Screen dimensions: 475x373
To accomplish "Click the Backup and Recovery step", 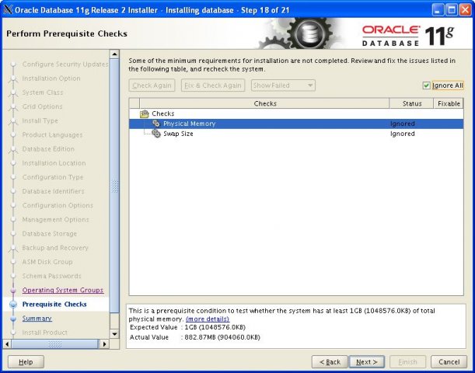I will click(x=55, y=248).
